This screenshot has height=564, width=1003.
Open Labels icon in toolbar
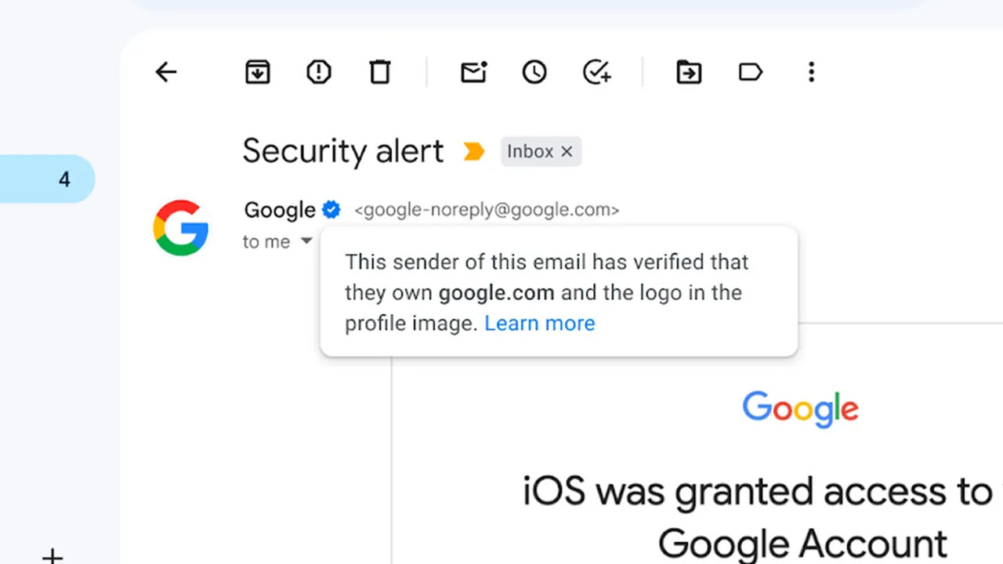tap(751, 73)
